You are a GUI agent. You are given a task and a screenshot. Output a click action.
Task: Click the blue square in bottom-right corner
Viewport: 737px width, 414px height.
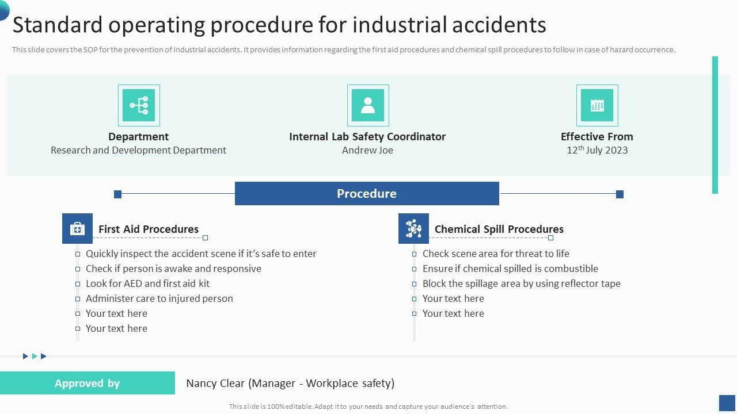pos(727,402)
